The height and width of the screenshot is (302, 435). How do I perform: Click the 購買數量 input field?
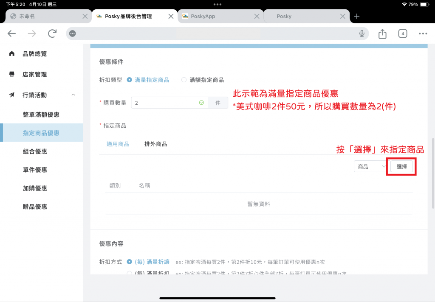(169, 103)
